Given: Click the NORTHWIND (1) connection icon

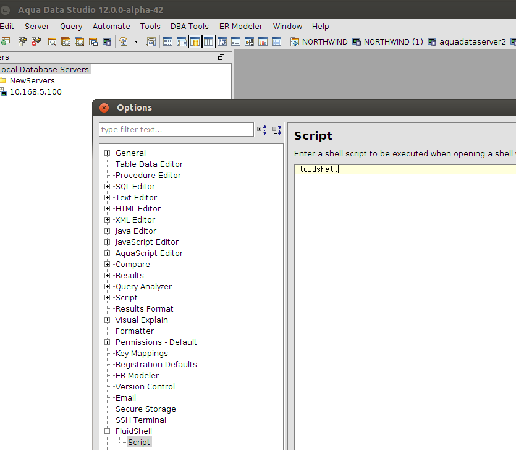Looking at the screenshot, I should coord(357,42).
